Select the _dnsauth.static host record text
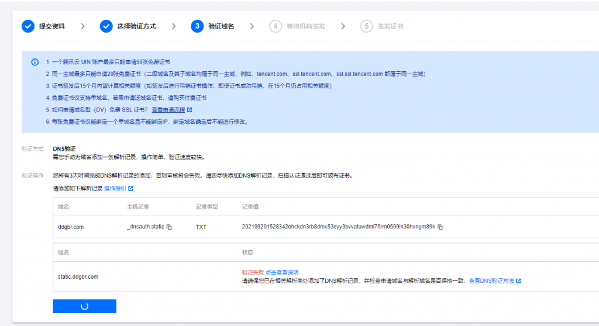This screenshot has height=326, width=599. click(x=146, y=227)
